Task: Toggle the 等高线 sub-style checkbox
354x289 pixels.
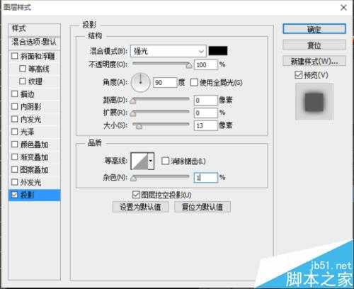Action: point(23,69)
